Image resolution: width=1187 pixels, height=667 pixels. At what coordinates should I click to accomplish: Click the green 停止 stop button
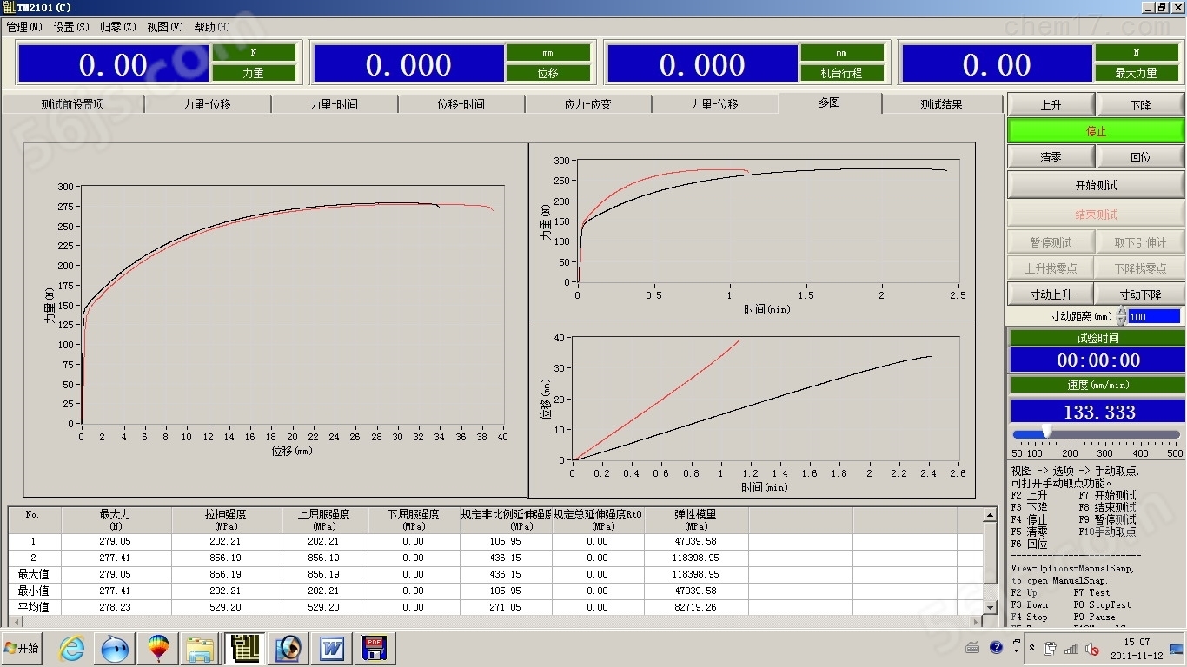pyautogui.click(x=1096, y=131)
